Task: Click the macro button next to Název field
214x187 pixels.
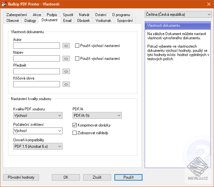Action: [x=66, y=59]
